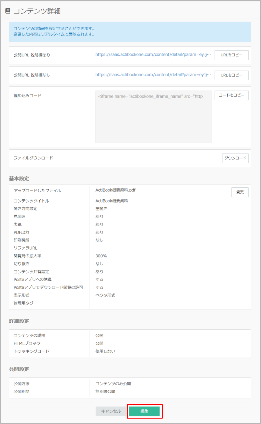Download the file using ダウンロード button
The height and width of the screenshot is (424, 261).
(235, 158)
